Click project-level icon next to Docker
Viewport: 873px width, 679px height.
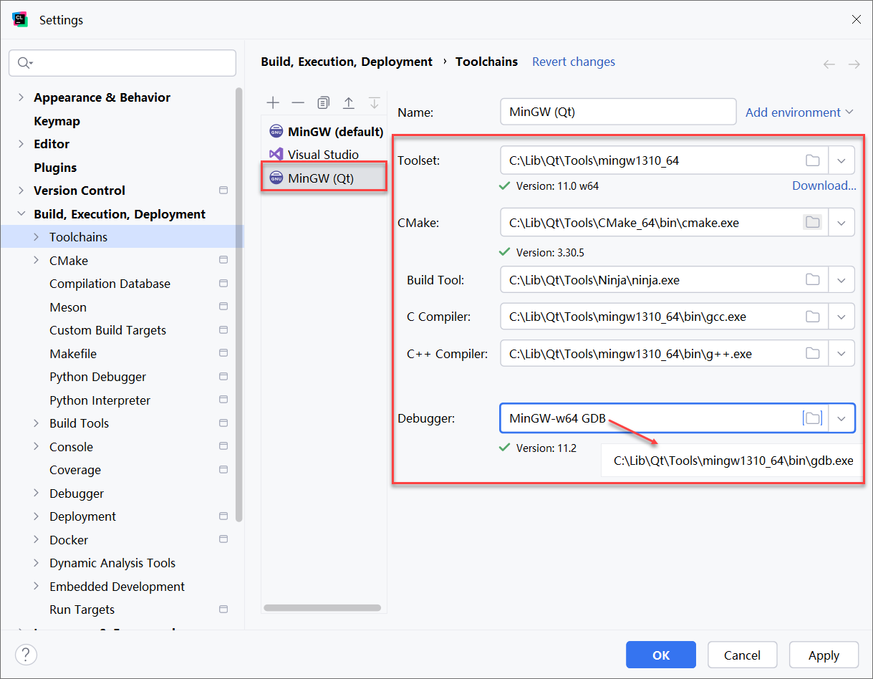[x=223, y=540]
